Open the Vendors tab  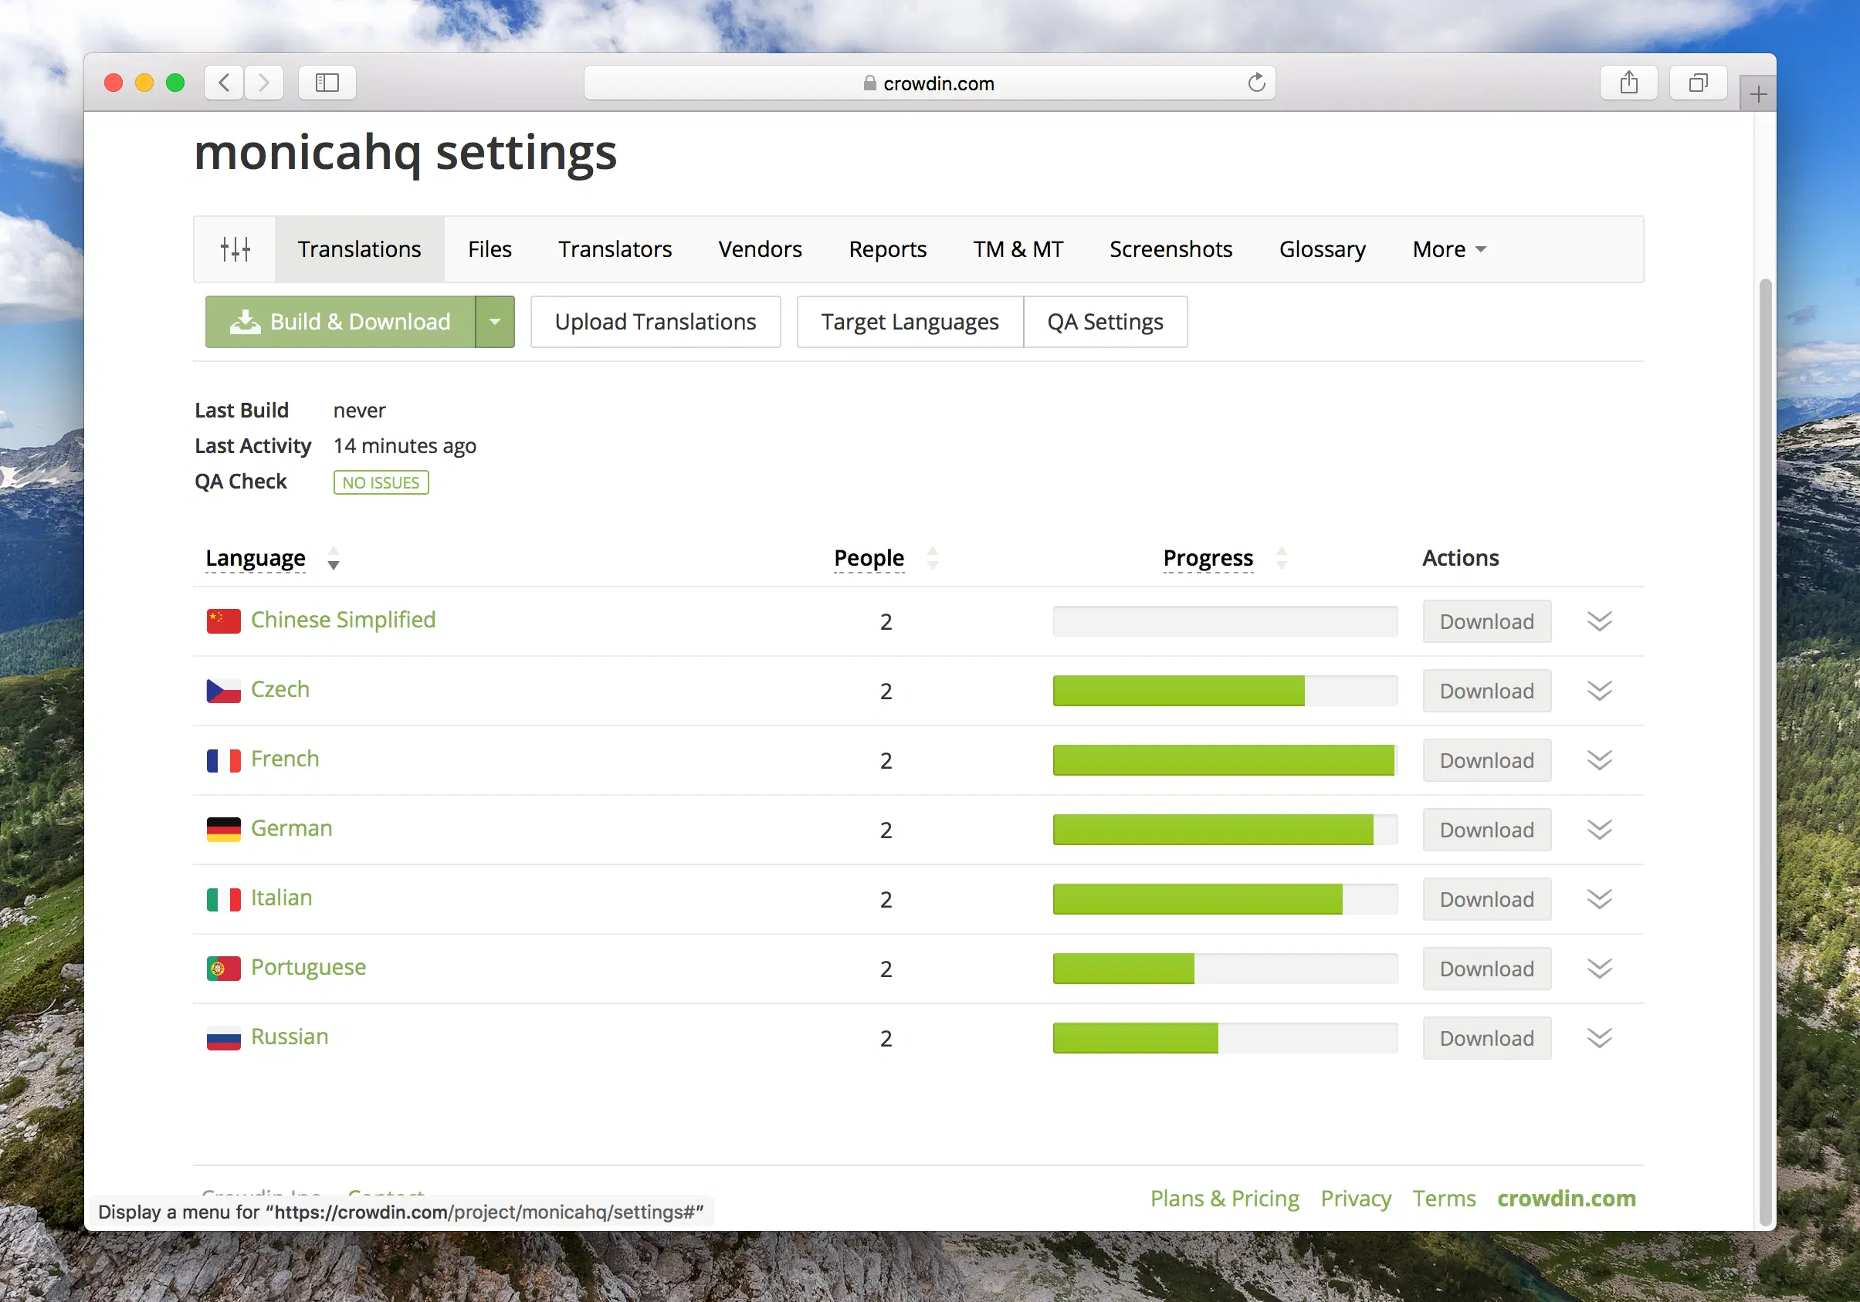(x=760, y=249)
